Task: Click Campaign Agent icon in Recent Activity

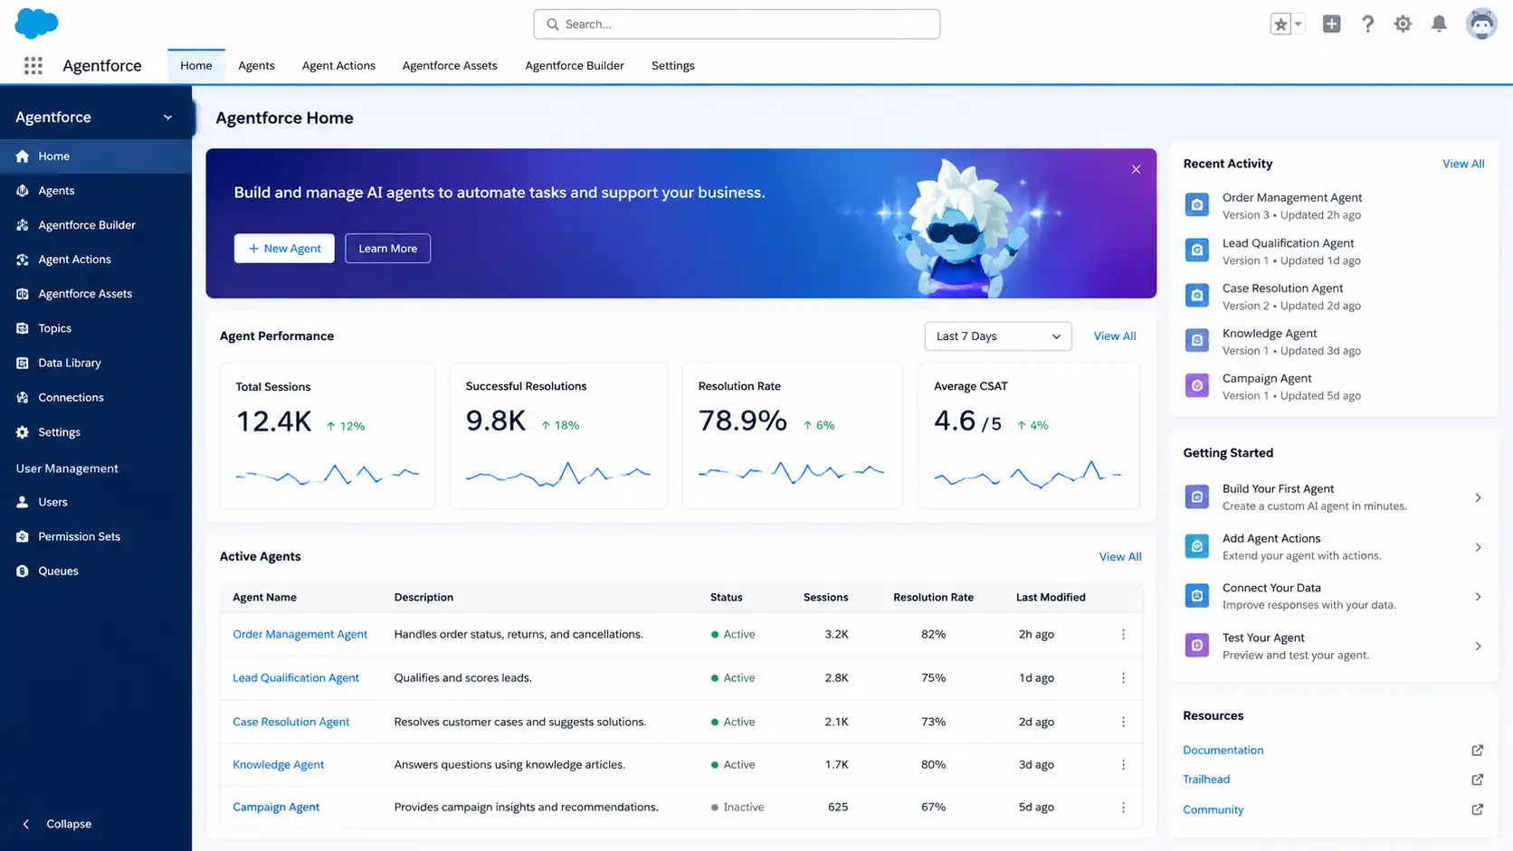Action: coord(1197,386)
